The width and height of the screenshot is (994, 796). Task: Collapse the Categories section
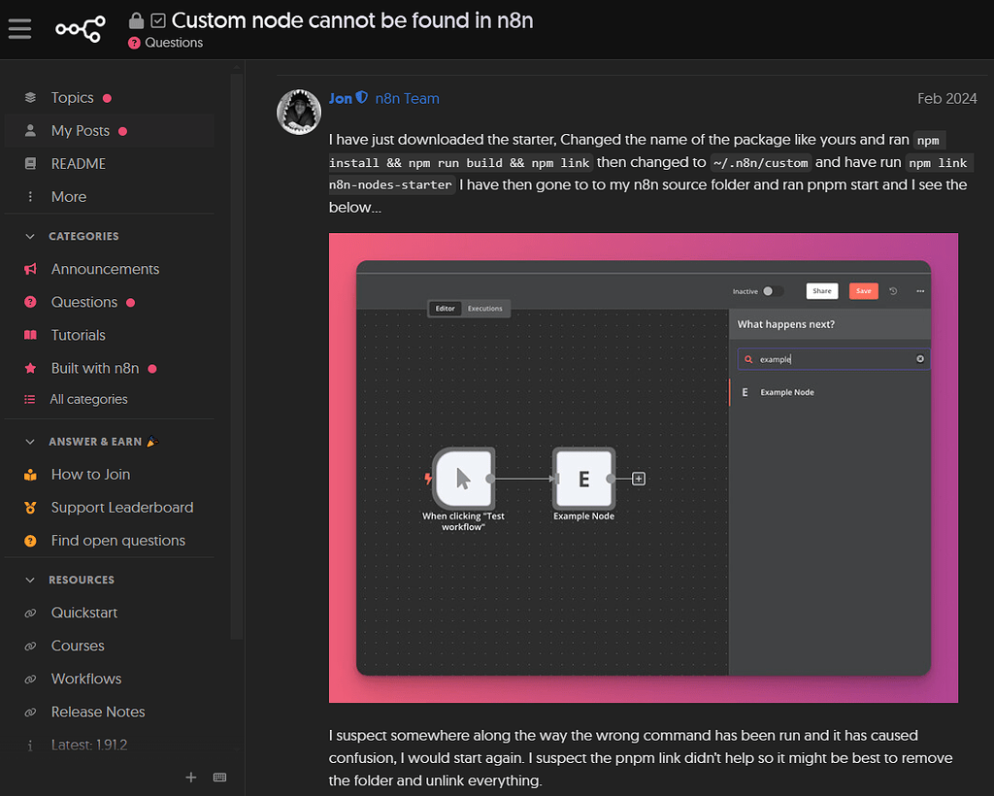31,236
